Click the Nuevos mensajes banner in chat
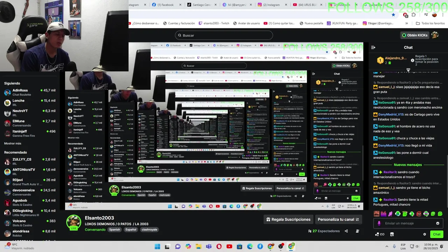 point(408,165)
